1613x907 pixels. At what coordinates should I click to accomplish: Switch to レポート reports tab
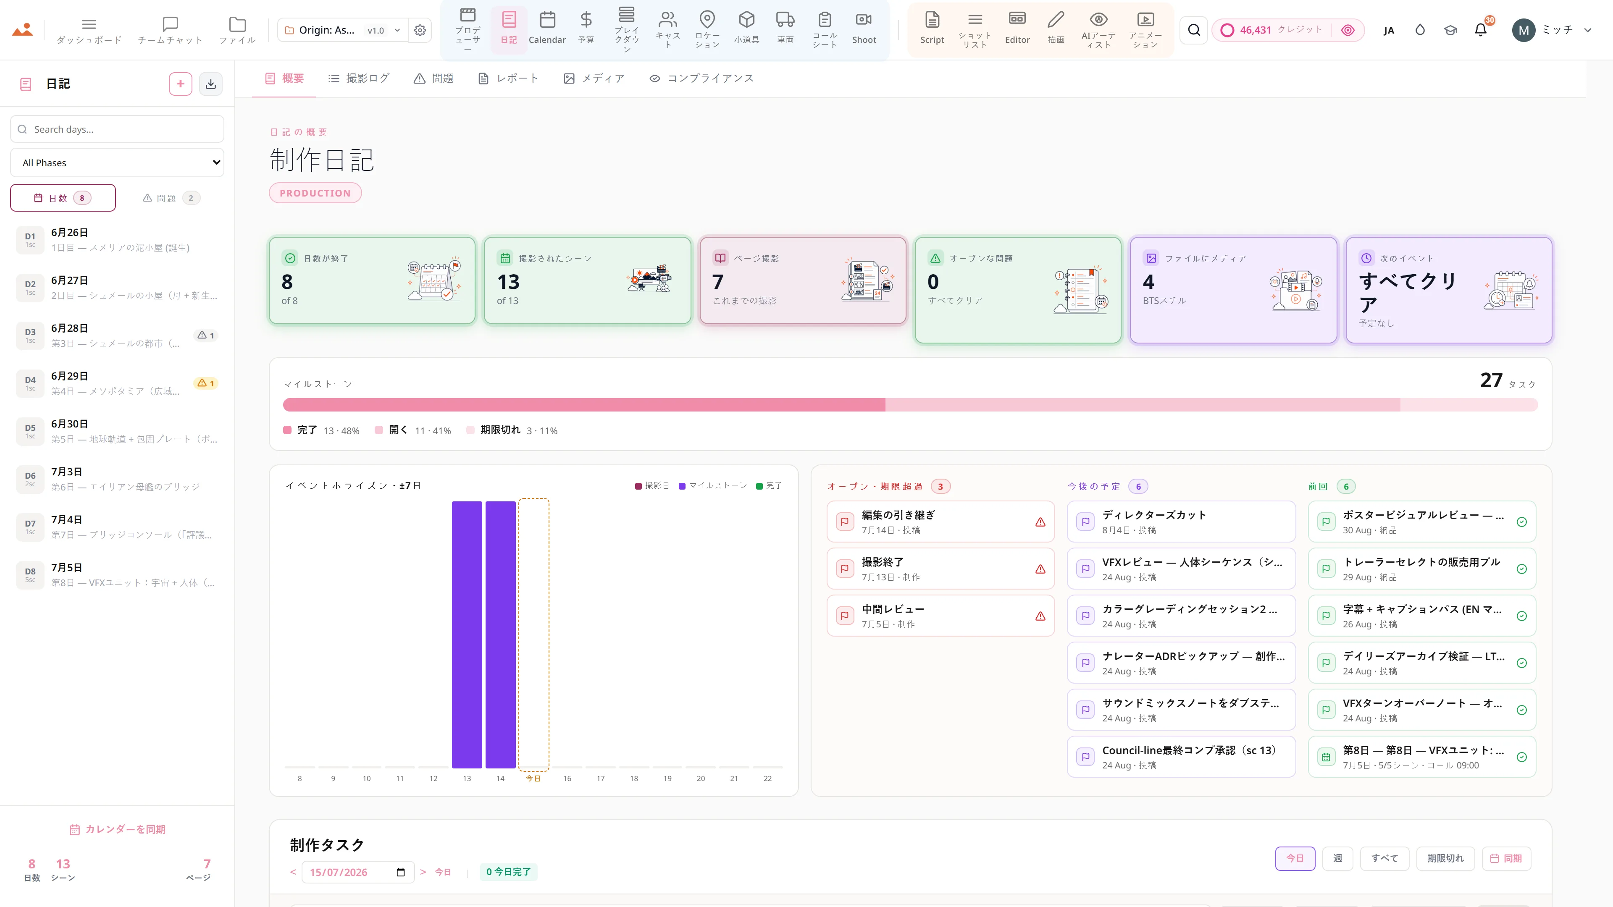[508, 78]
